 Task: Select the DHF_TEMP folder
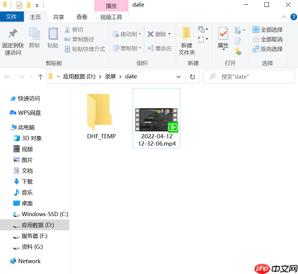click(101, 116)
